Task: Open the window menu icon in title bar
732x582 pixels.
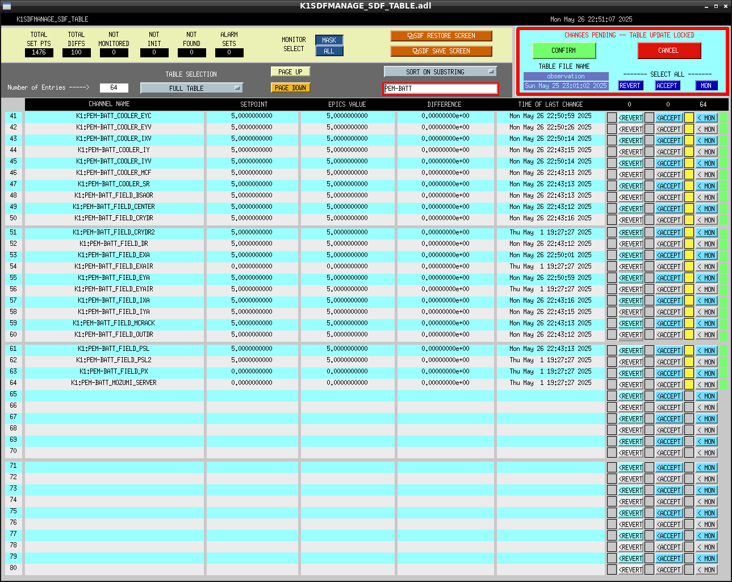Action: pos(7,6)
